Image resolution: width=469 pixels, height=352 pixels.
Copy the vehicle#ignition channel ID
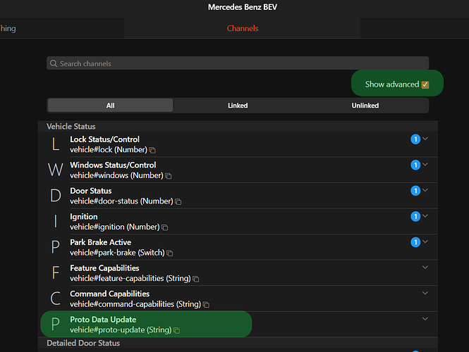point(165,227)
